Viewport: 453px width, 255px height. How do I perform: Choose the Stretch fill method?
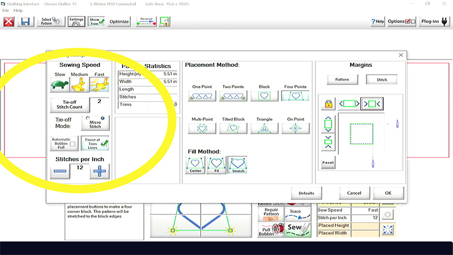pos(238,165)
